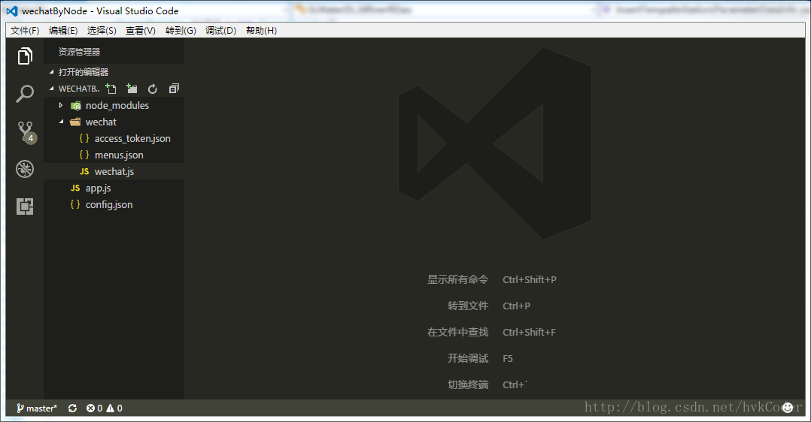Open Source Control view with badge 4

click(x=26, y=132)
